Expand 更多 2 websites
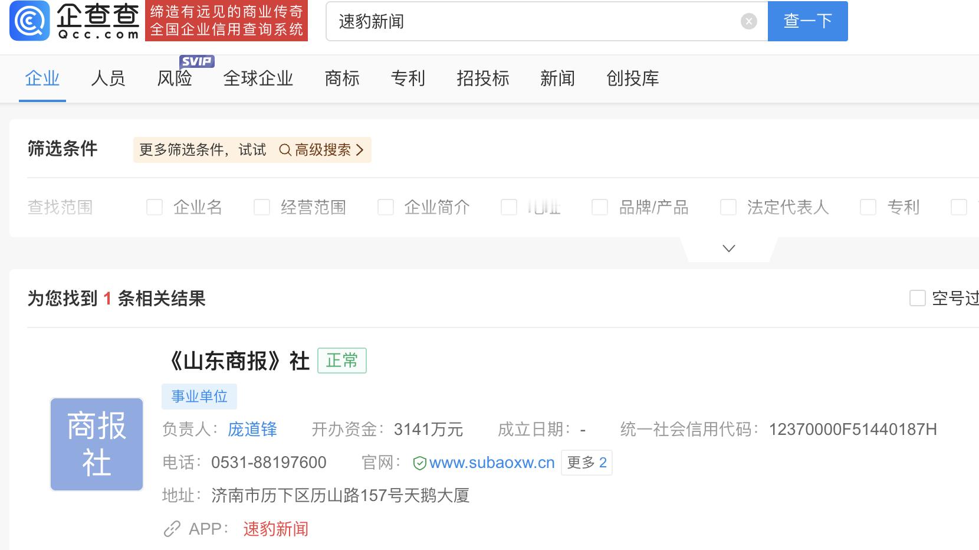 (587, 463)
